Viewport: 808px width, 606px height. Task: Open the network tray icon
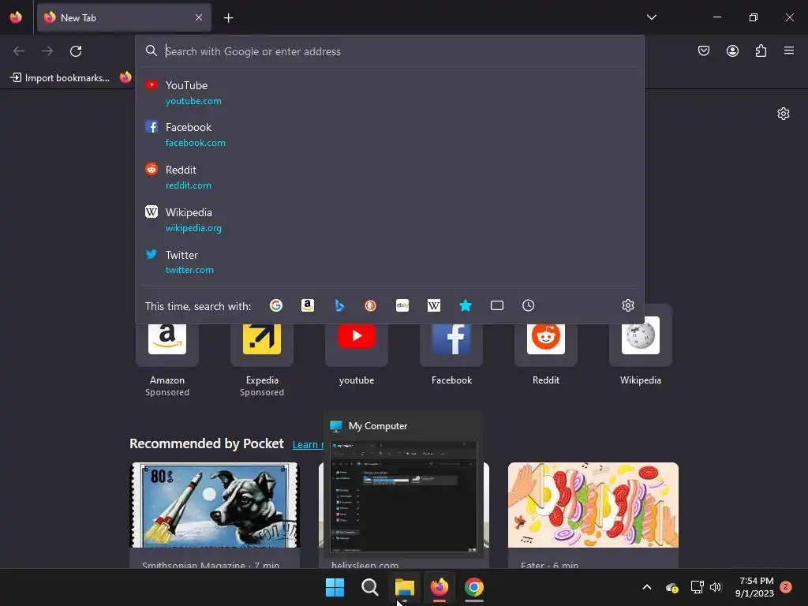(x=697, y=587)
